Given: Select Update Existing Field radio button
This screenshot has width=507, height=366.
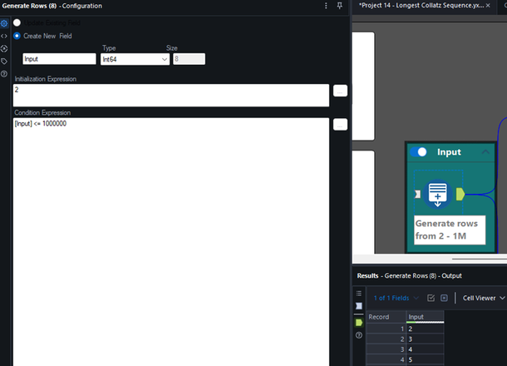Looking at the screenshot, I should pos(17,22).
